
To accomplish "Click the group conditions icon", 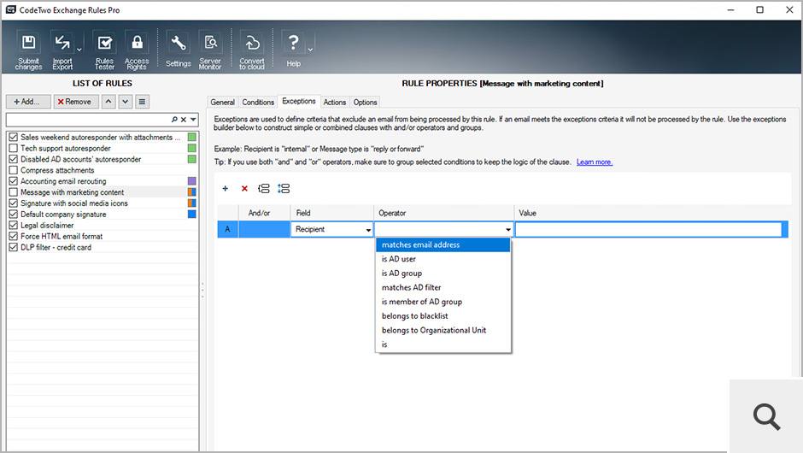I will pyautogui.click(x=264, y=189).
